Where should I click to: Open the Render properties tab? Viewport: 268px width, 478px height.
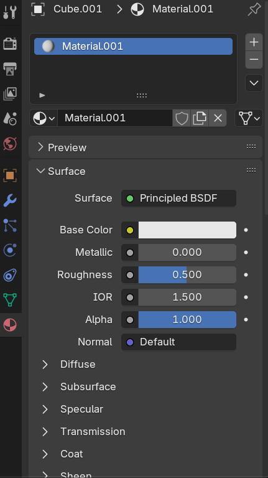10,44
